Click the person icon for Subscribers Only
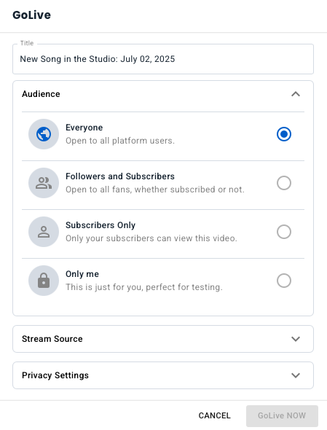327x430 pixels. pyautogui.click(x=44, y=232)
